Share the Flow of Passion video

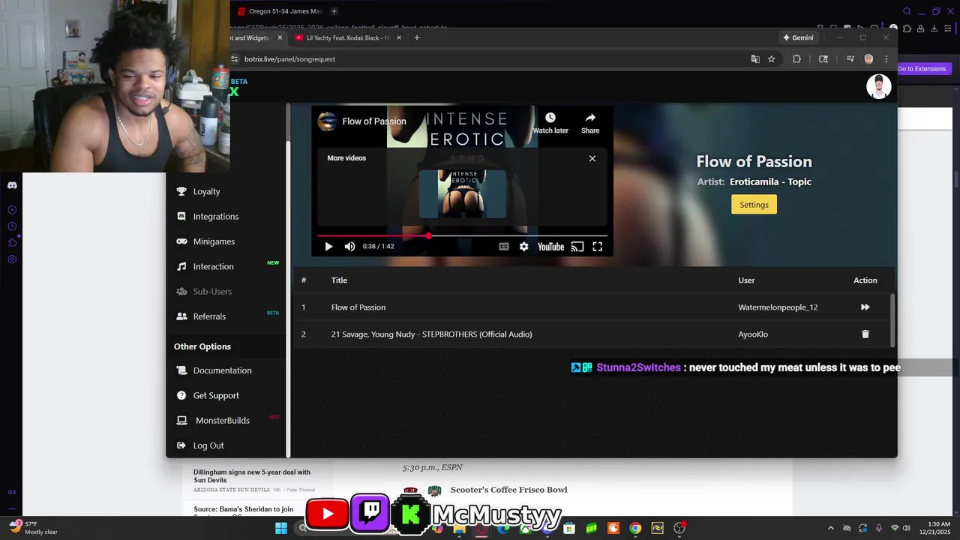point(590,123)
